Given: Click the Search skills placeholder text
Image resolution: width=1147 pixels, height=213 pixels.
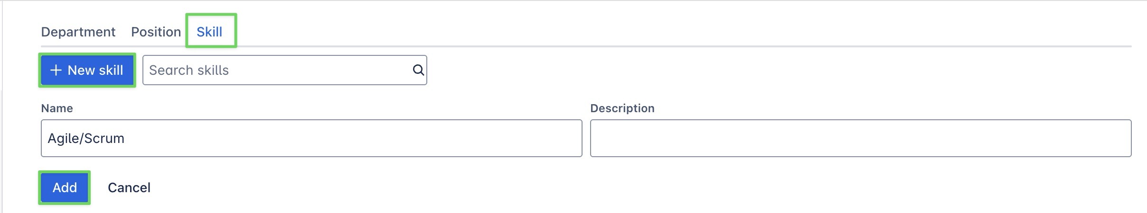Looking at the screenshot, I should (x=189, y=70).
